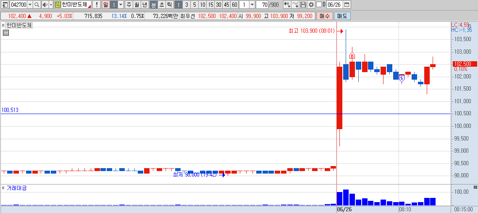
Task: Click the 매도 sell button
Action: coord(342,16)
